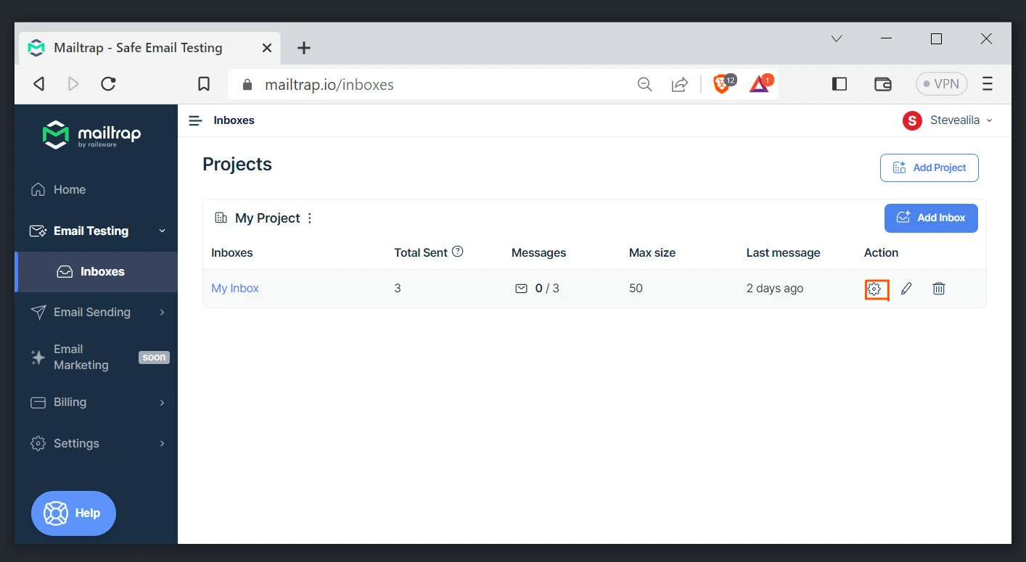Toggle the browser sidebar panel
Image resolution: width=1026 pixels, height=562 pixels.
[x=840, y=84]
